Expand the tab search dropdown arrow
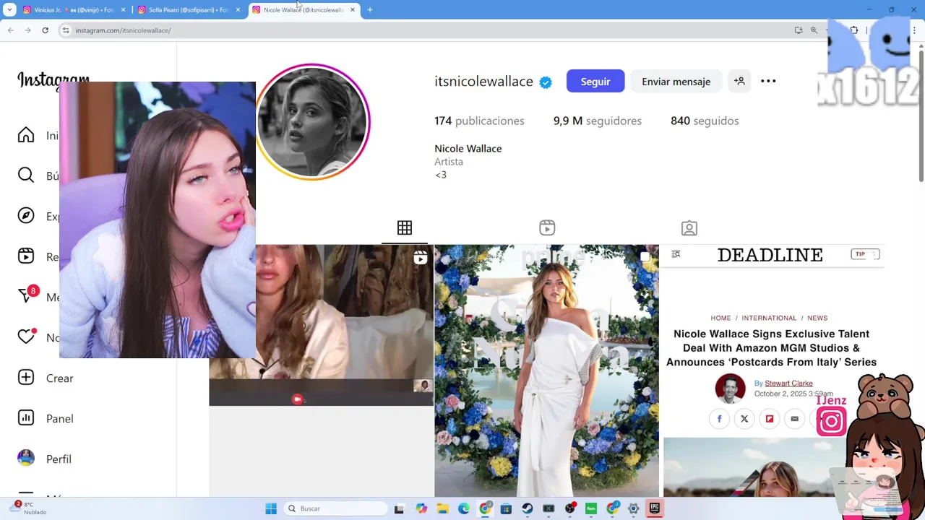 (x=9, y=10)
